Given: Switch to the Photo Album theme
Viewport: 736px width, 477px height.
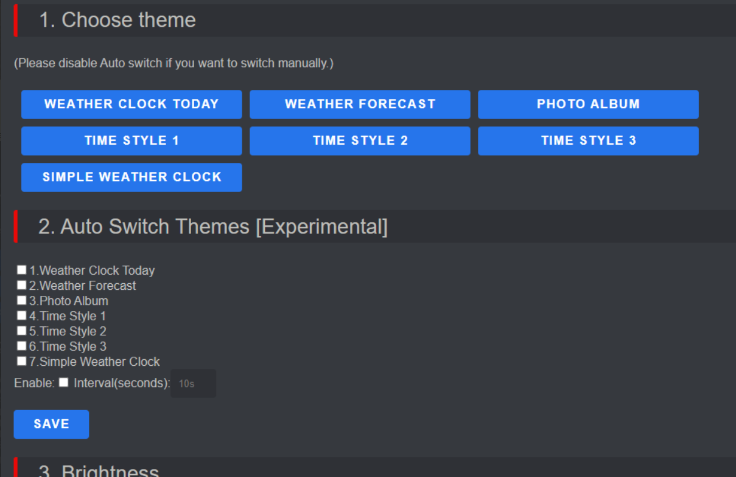Looking at the screenshot, I should (588, 105).
